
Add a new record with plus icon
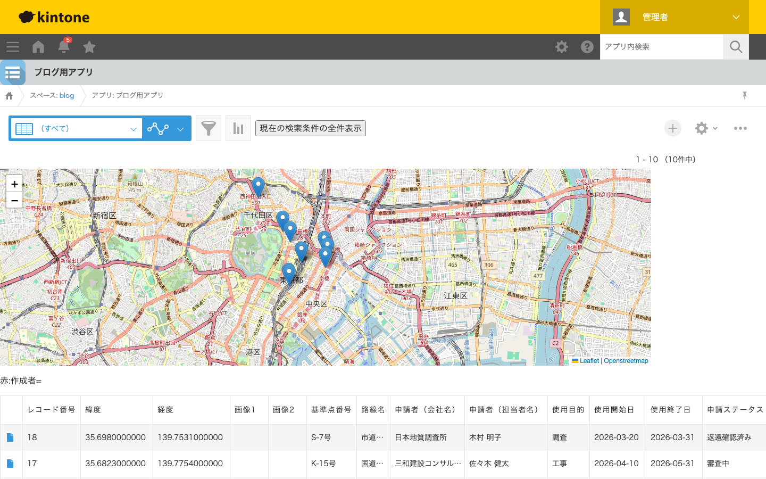click(x=673, y=128)
